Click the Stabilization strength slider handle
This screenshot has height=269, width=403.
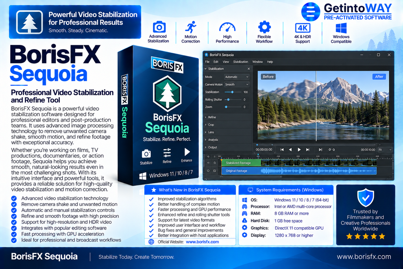coord(232,92)
